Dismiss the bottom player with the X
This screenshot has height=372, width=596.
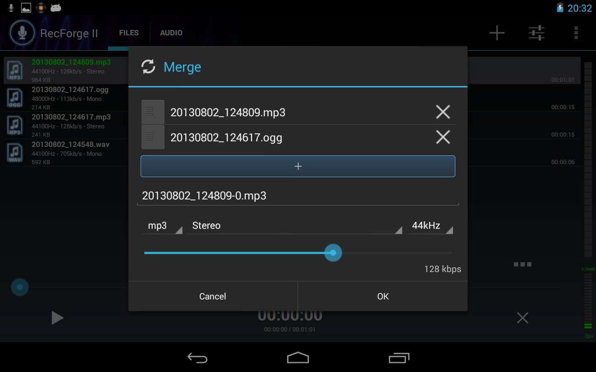tap(522, 318)
